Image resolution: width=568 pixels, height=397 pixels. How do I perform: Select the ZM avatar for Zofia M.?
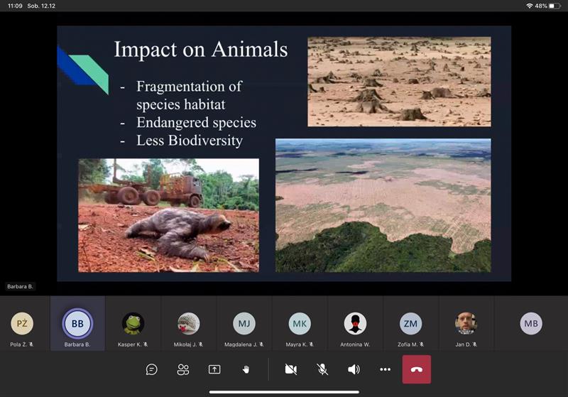(x=410, y=324)
